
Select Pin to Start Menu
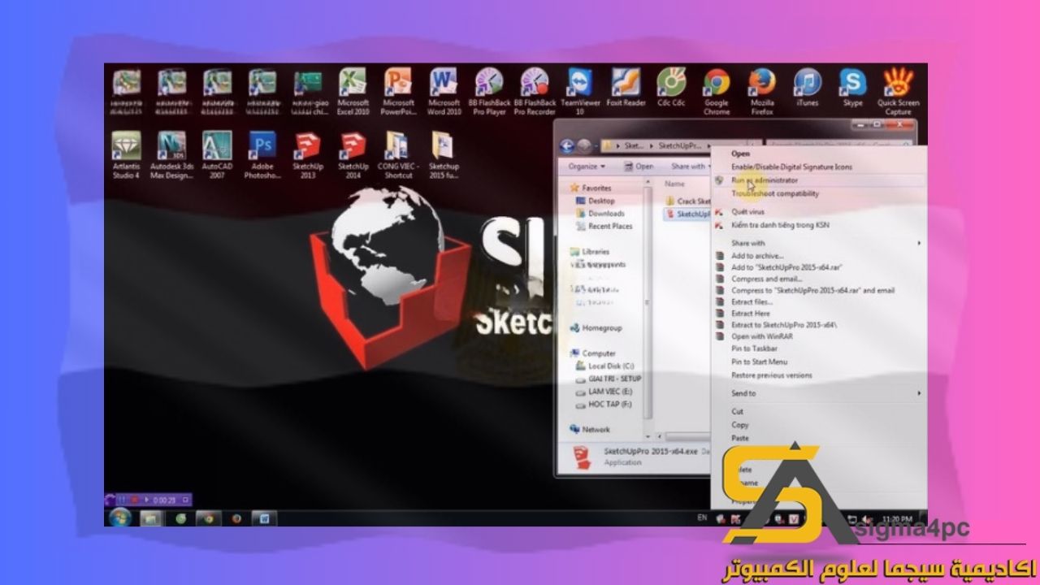click(x=759, y=362)
